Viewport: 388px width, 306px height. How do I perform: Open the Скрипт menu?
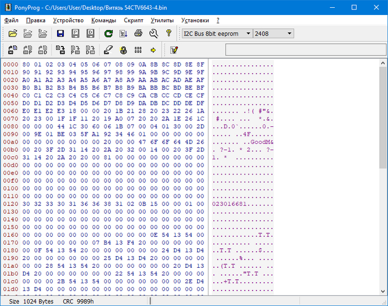pos(134,20)
